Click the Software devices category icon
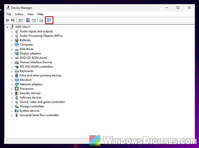199x148 pixels. 16,98
